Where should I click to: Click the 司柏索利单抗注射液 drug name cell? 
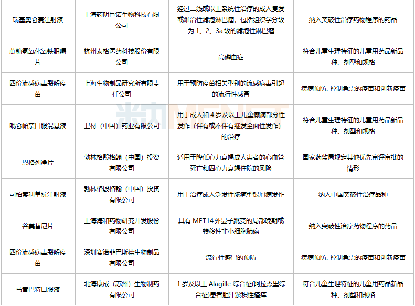pyautogui.click(x=38, y=194)
